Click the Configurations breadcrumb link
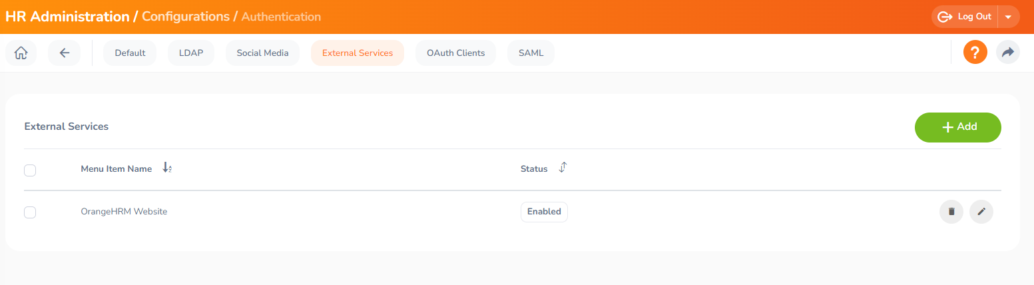 [186, 17]
